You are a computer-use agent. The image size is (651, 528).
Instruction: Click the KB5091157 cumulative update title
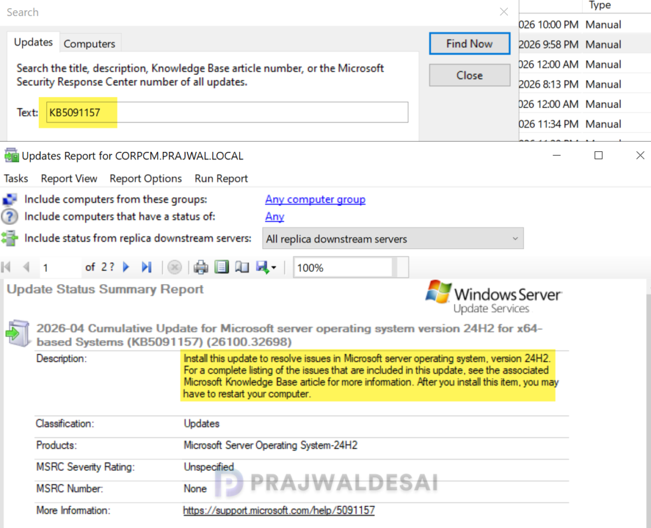tap(289, 335)
